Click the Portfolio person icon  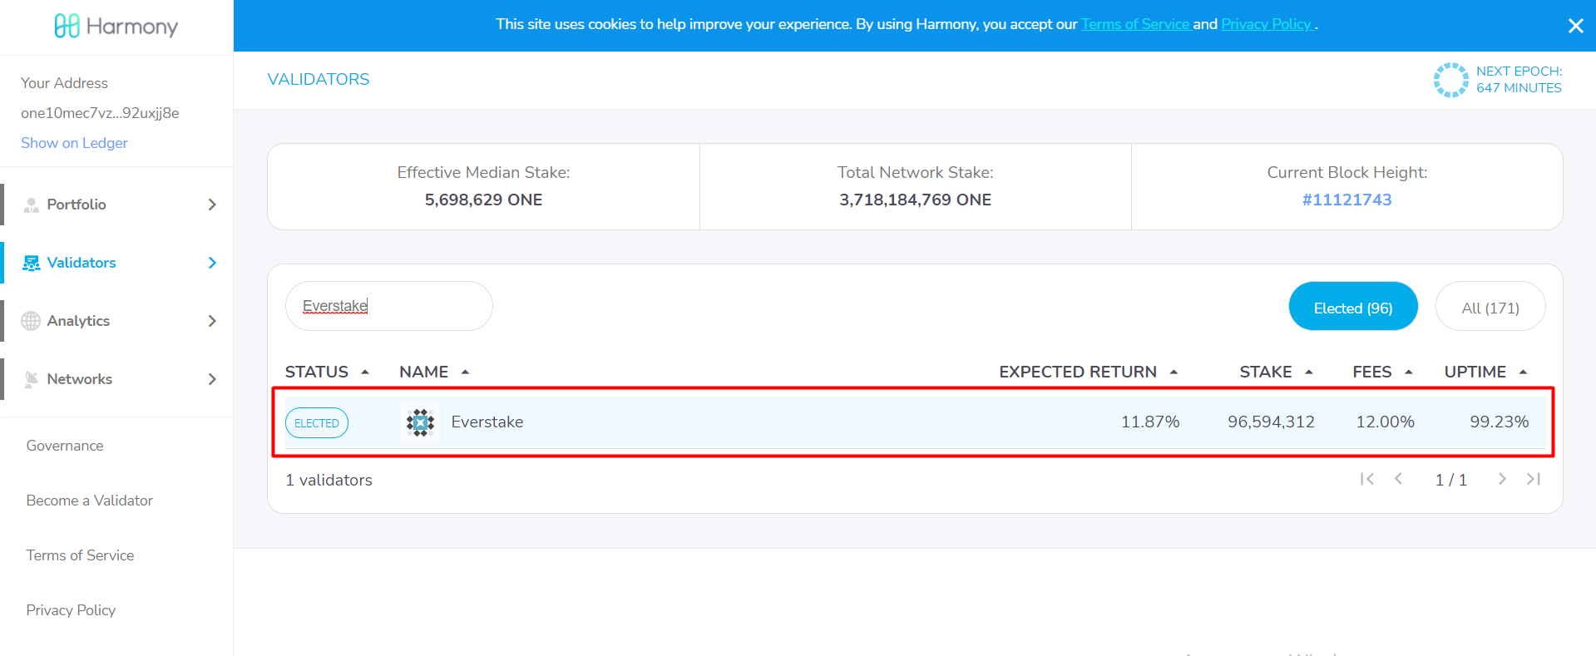31,205
